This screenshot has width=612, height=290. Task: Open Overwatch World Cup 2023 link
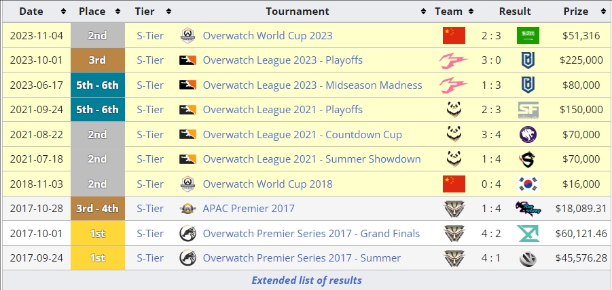(268, 36)
